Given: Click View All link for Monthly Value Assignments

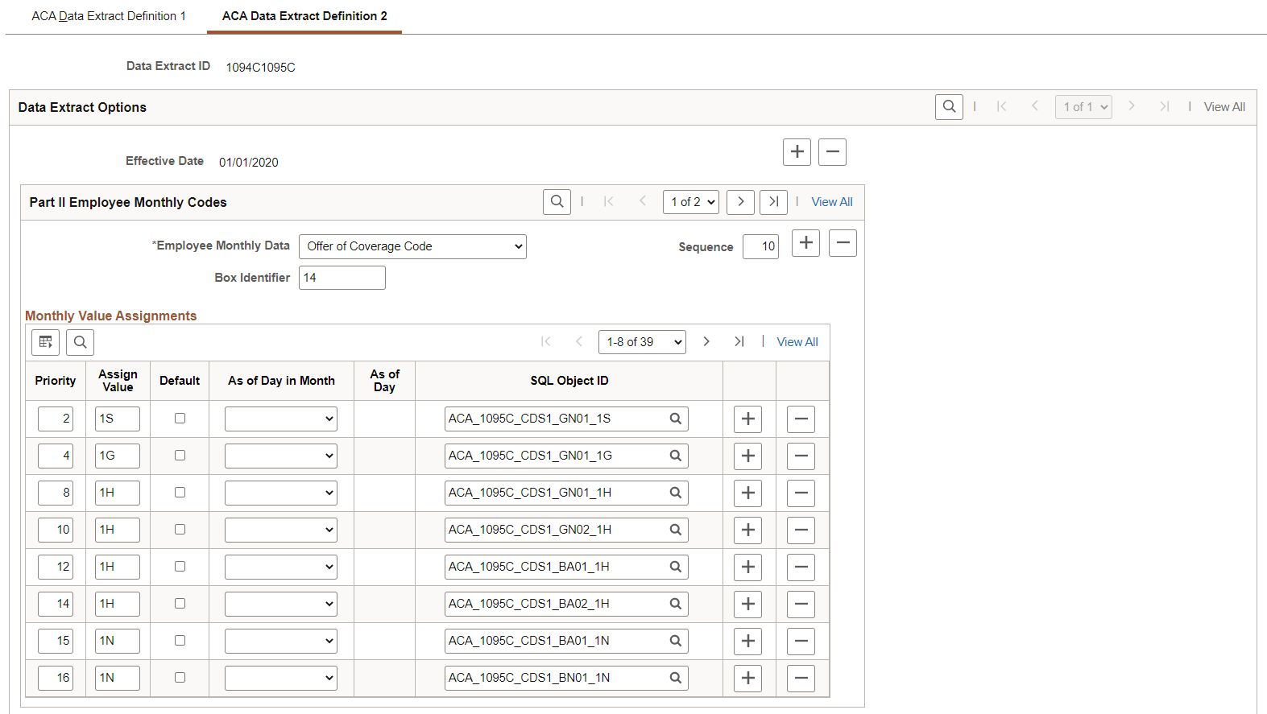Looking at the screenshot, I should [x=797, y=342].
